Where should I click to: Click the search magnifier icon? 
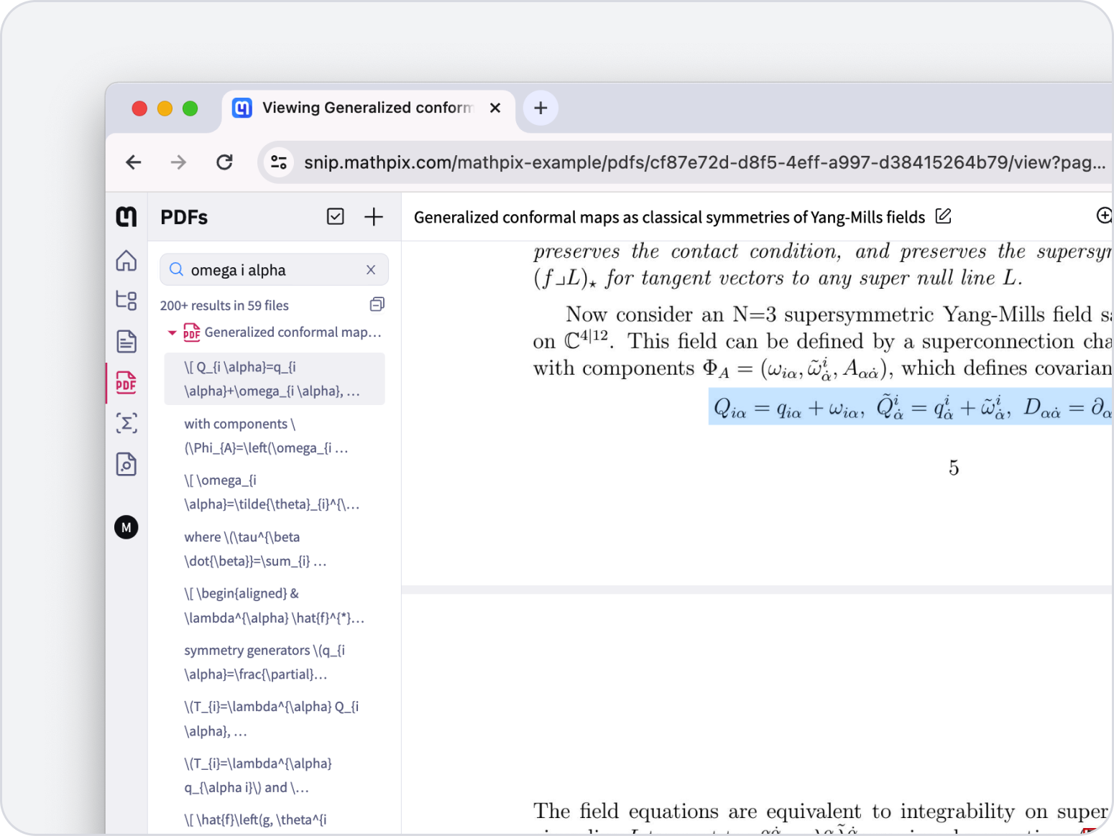(x=176, y=269)
